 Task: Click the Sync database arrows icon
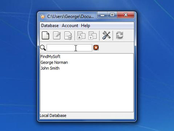(x=120, y=35)
